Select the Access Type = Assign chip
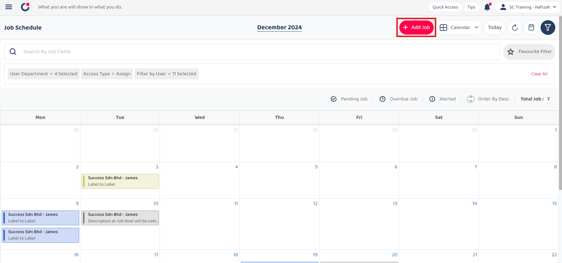This screenshot has height=263, width=562. coord(107,74)
